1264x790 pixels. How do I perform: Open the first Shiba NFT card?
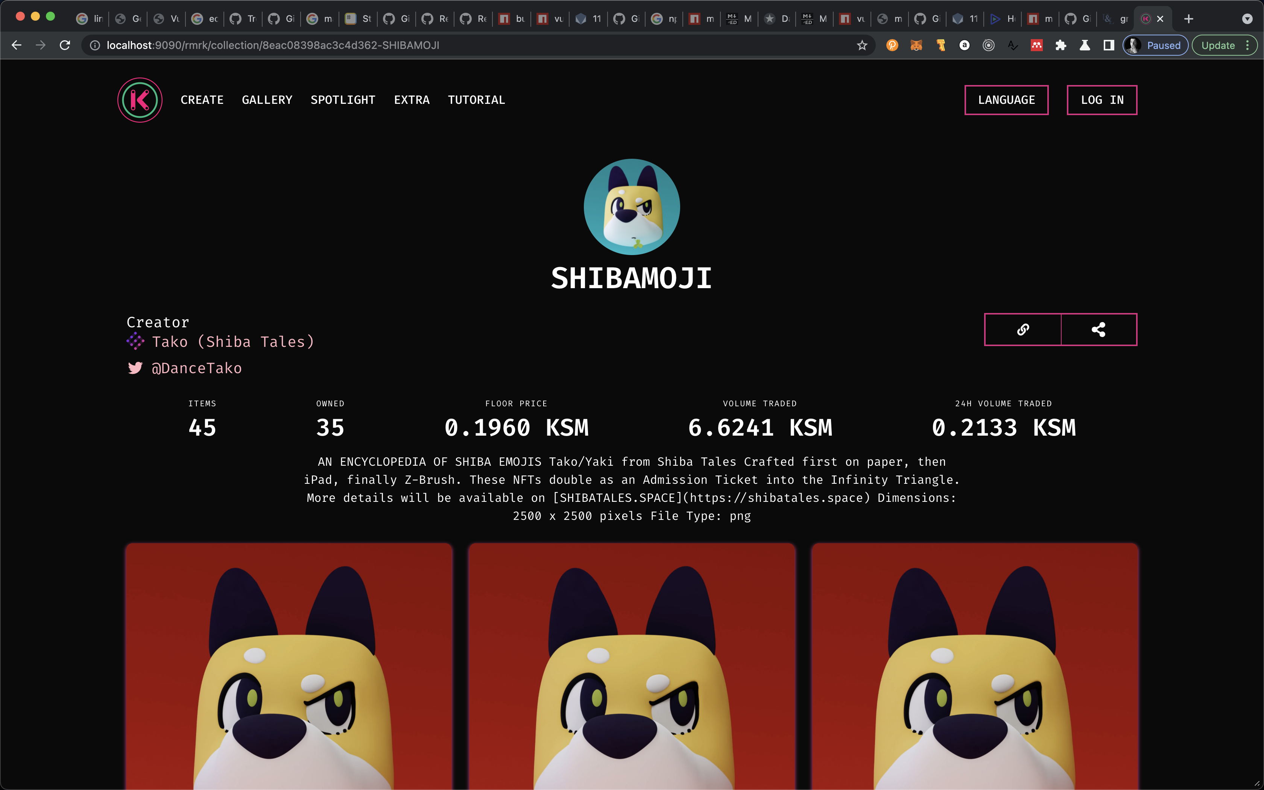(289, 666)
